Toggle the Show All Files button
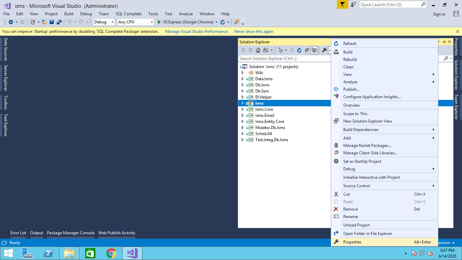462x260 pixels. (x=314, y=50)
